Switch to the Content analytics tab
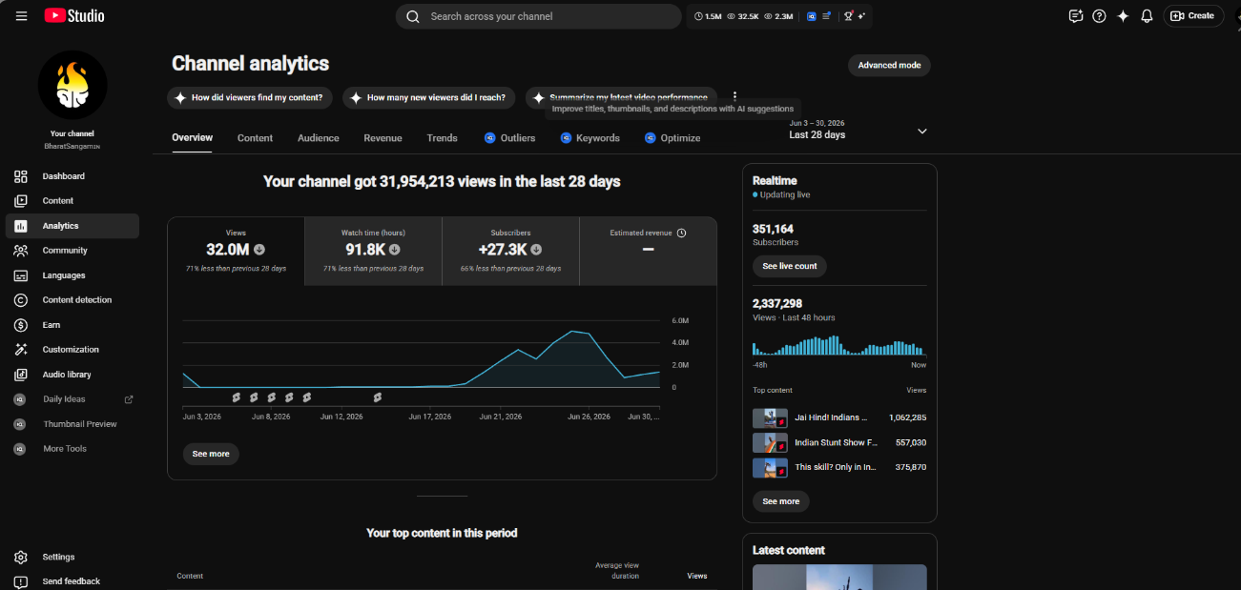The width and height of the screenshot is (1241, 590). click(x=255, y=138)
